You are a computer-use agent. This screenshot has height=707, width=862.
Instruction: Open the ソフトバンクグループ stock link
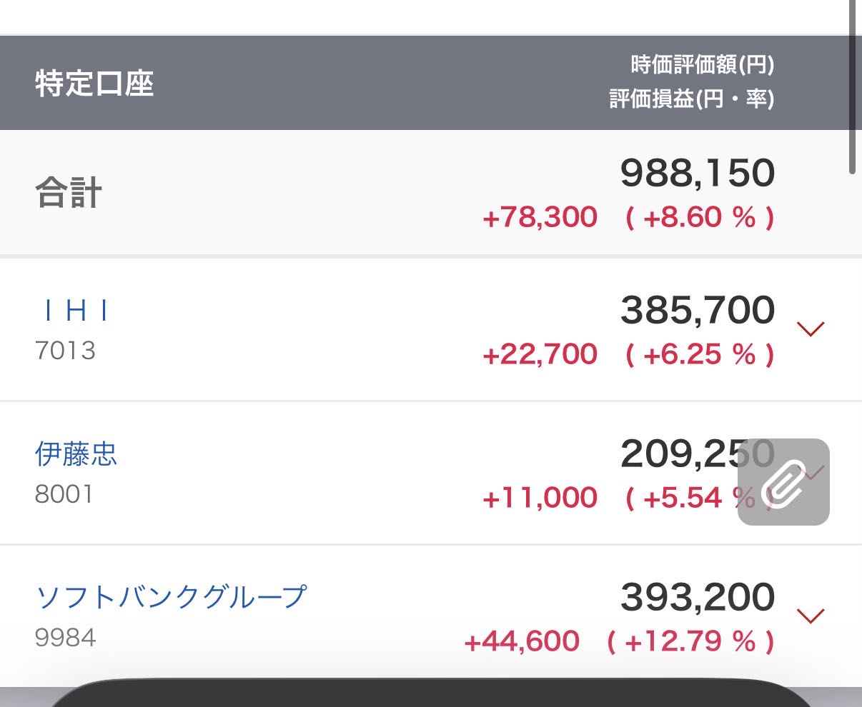tap(171, 596)
